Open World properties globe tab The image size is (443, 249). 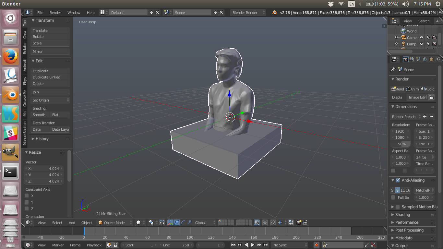click(x=425, y=59)
